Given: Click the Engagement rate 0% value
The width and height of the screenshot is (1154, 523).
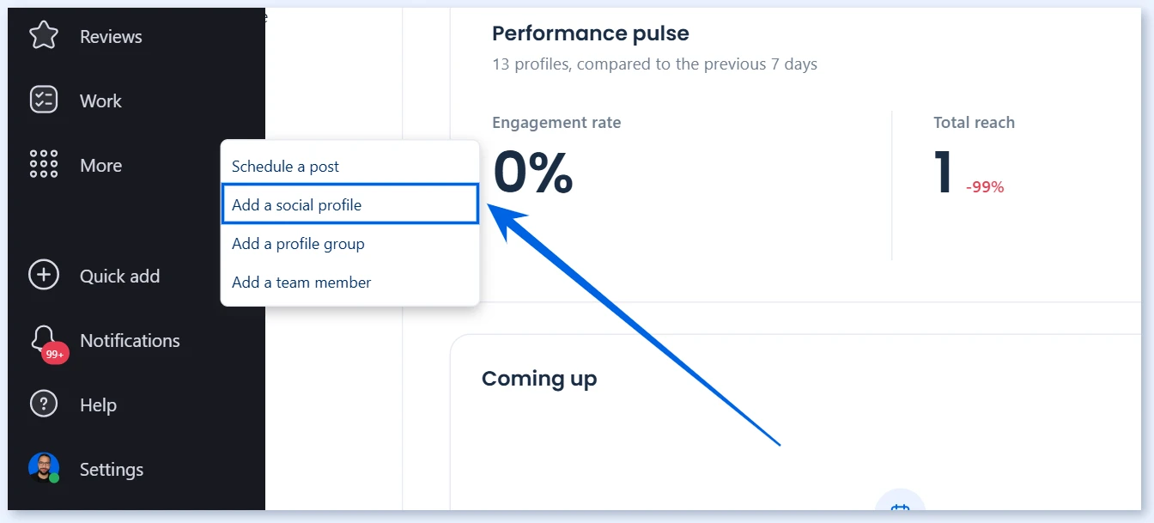Looking at the screenshot, I should click(x=532, y=172).
